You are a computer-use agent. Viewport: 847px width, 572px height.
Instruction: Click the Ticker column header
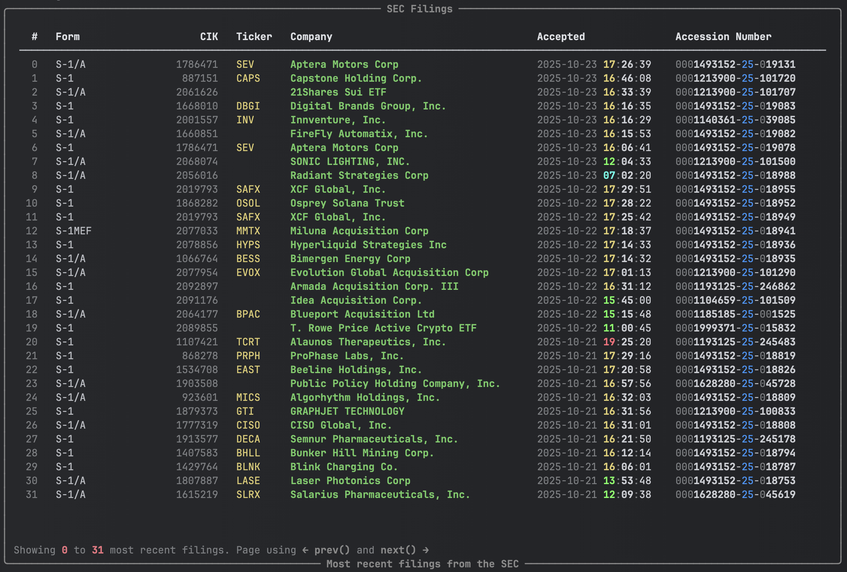point(254,37)
